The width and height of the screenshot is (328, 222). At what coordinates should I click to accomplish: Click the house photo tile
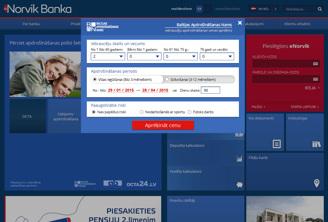[x=285, y=209]
